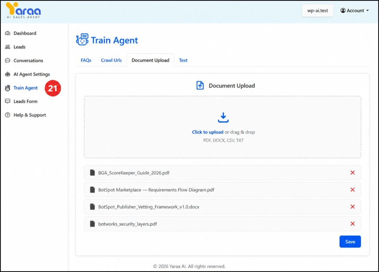Select the Document Upload tab
The width and height of the screenshot is (379, 272).
pyautogui.click(x=150, y=60)
